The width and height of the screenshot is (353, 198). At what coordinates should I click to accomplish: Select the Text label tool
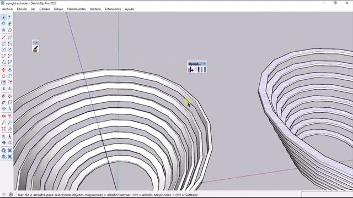pos(10,102)
